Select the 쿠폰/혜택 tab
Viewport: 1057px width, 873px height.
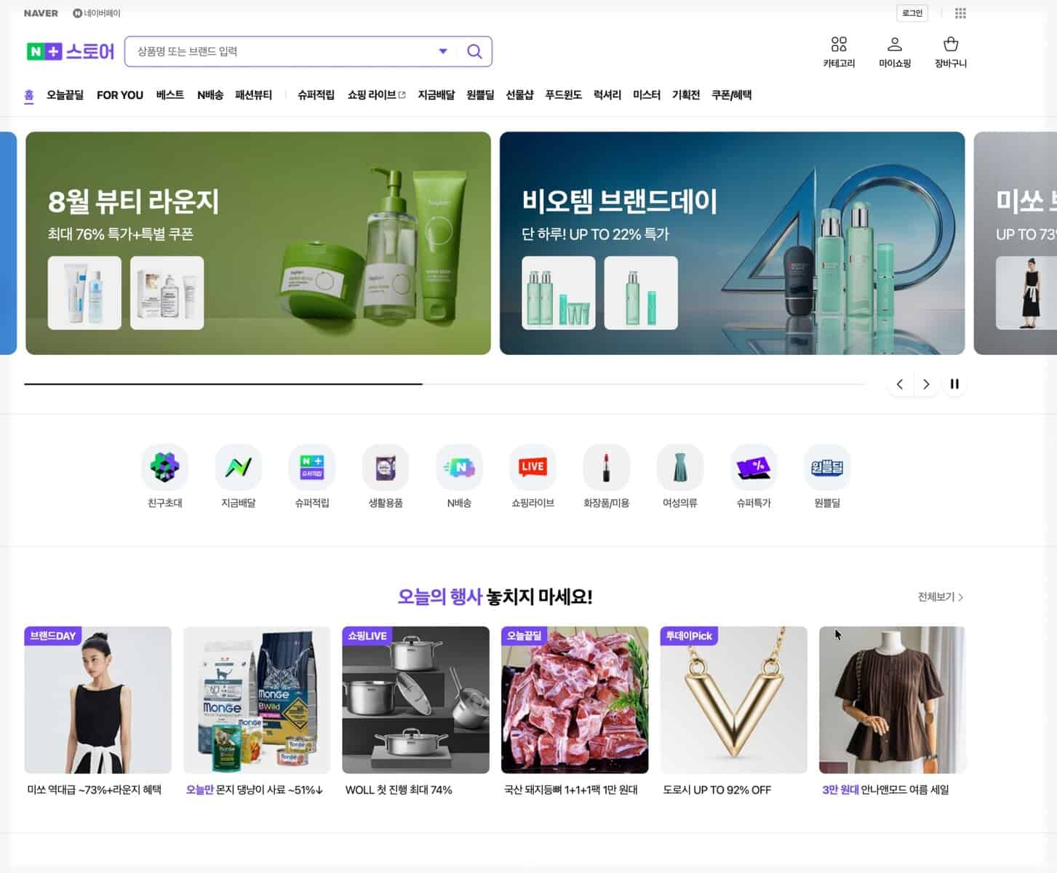pyautogui.click(x=731, y=95)
